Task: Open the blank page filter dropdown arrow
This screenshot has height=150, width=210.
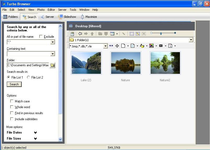Action: (x=128, y=46)
